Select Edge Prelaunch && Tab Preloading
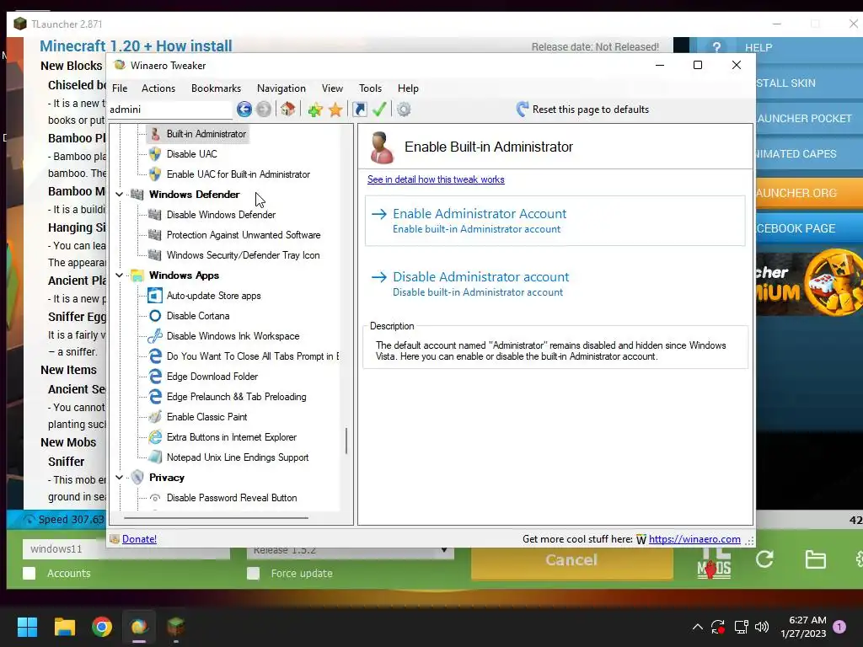 [x=237, y=397]
